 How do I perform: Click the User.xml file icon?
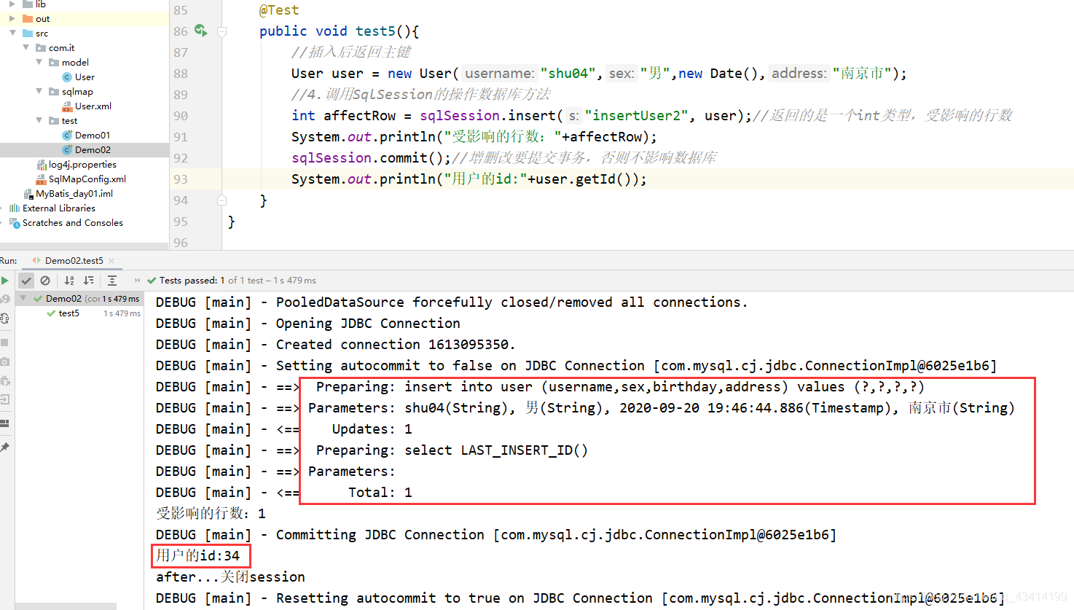(67, 106)
